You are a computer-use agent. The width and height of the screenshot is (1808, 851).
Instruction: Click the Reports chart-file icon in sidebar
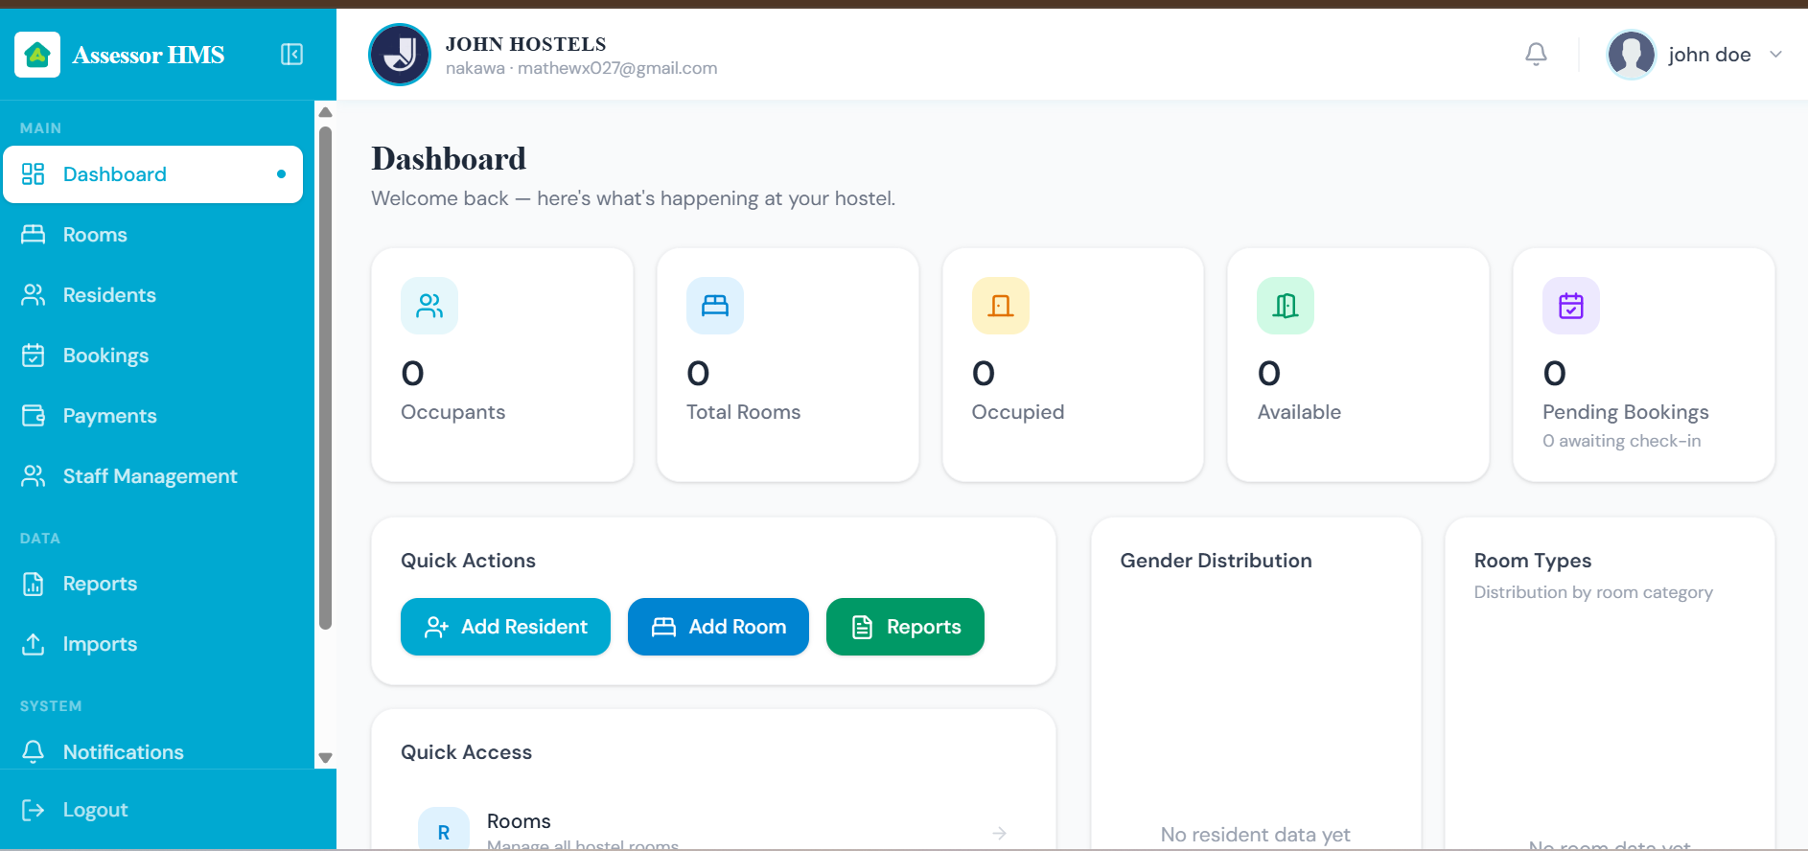pos(34,584)
